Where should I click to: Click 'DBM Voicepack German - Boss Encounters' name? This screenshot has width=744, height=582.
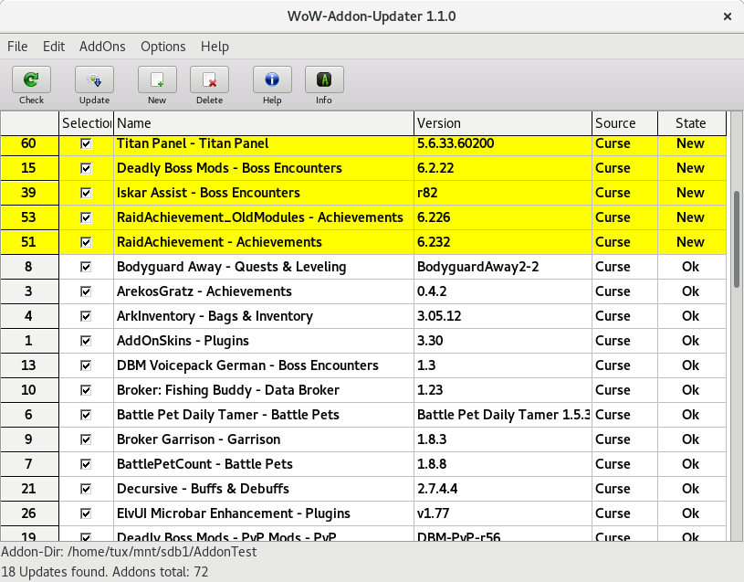point(247,365)
